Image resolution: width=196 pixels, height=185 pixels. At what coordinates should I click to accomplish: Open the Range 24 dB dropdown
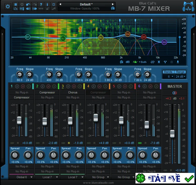coord(180,77)
